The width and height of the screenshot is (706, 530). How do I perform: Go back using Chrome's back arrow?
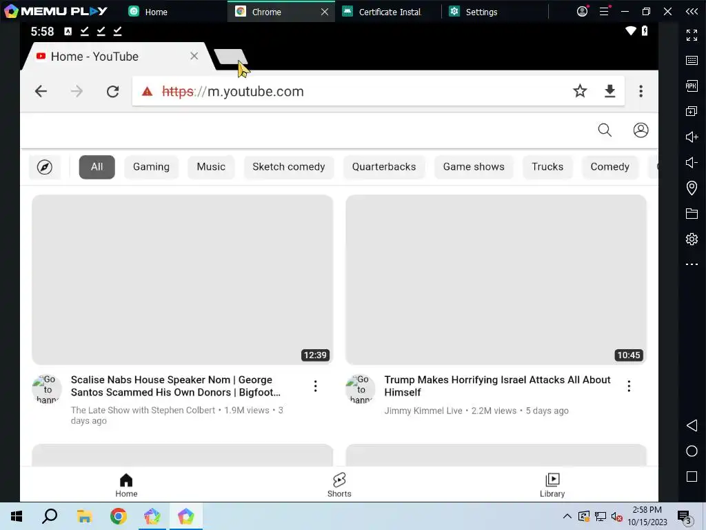[41, 92]
